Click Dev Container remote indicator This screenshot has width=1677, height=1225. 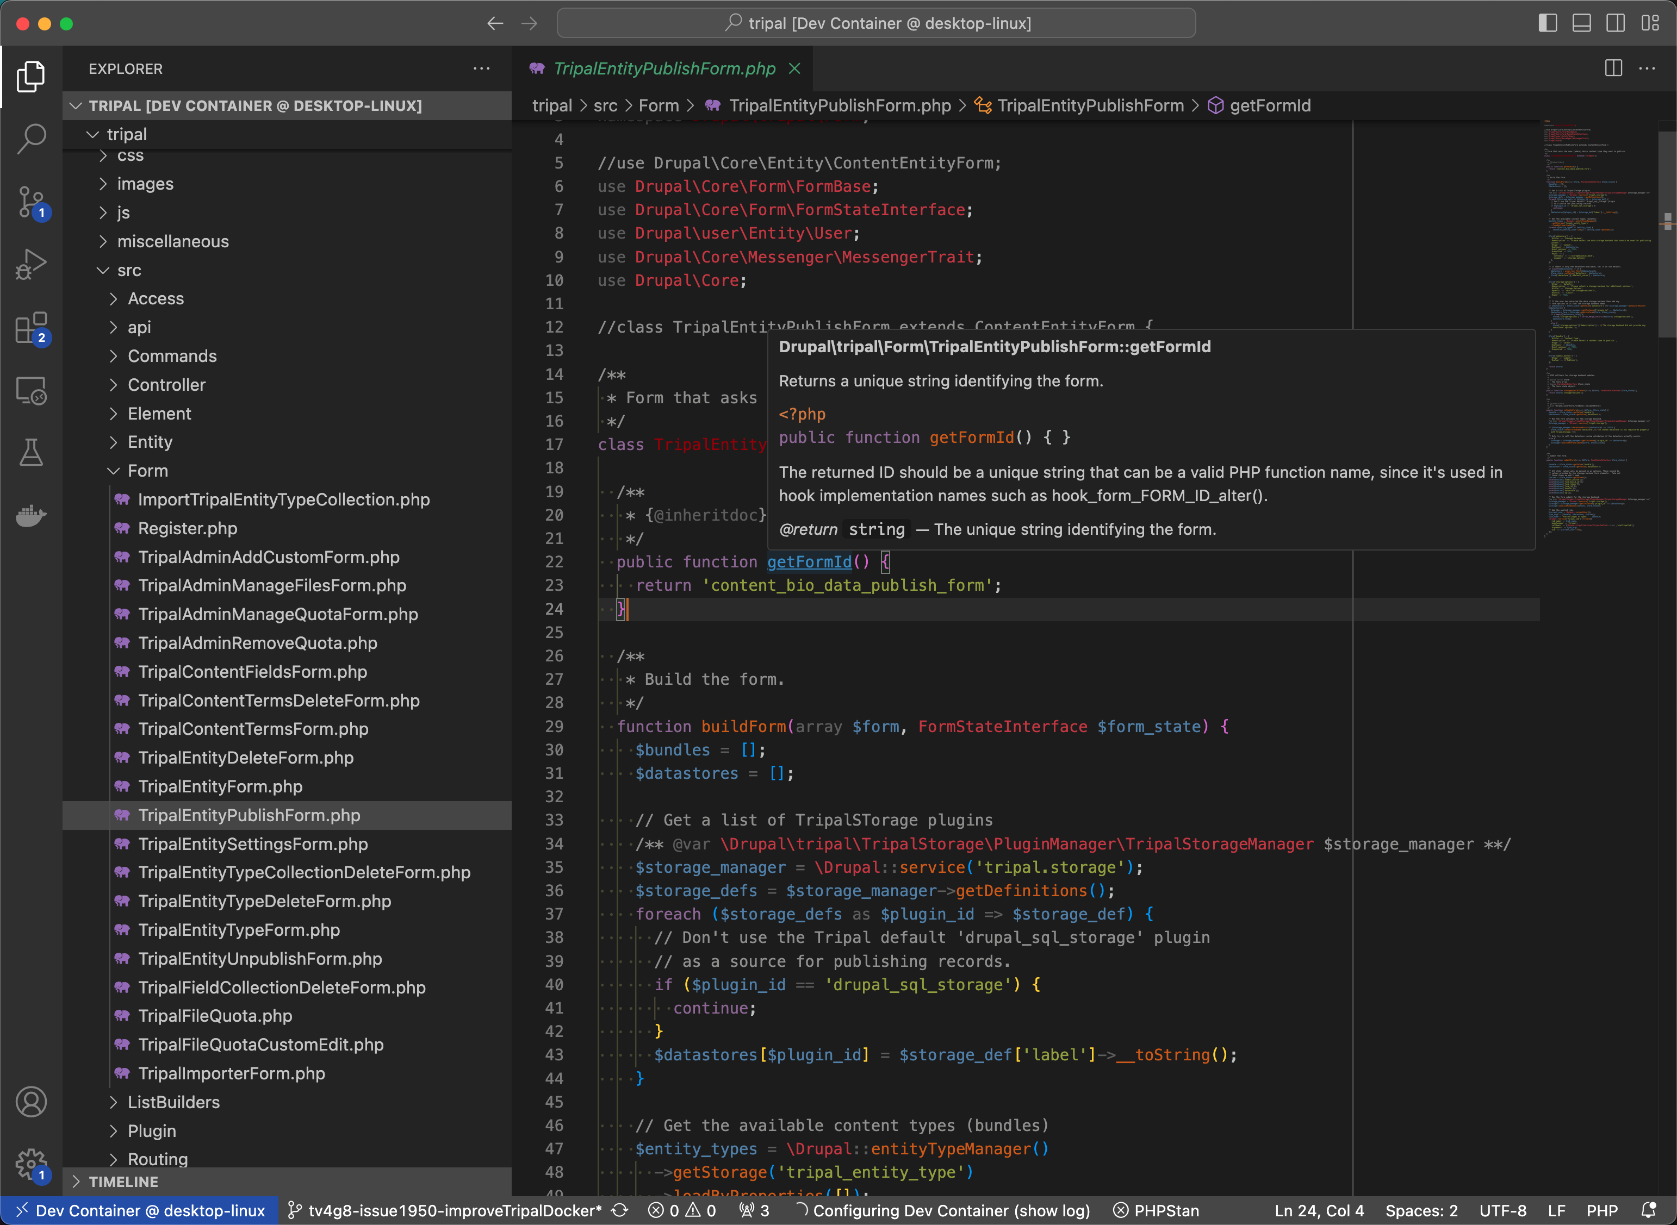coord(139,1210)
